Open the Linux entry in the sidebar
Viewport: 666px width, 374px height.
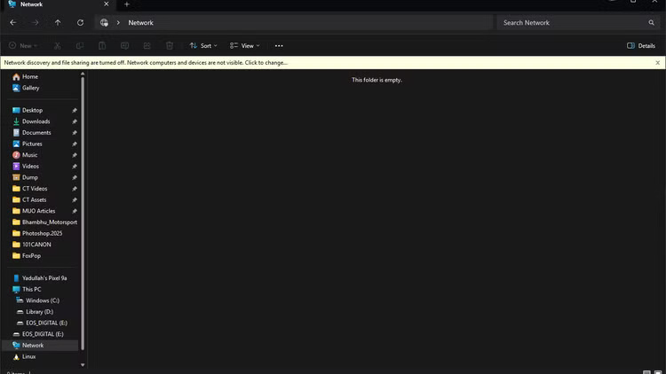tap(29, 356)
